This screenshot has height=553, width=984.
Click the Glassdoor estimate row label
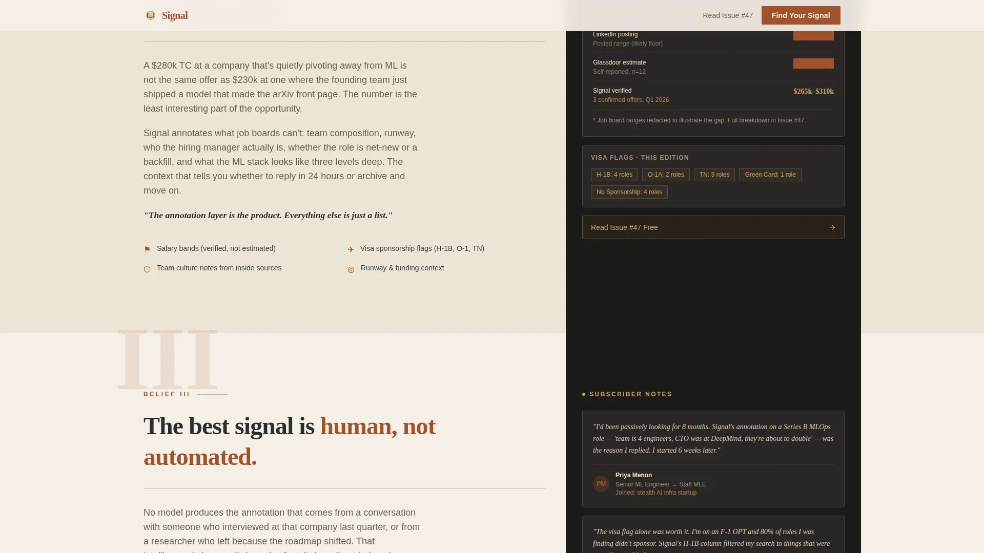(x=619, y=62)
